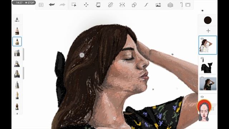Pick the round bristle paint brush
This screenshot has height=129, width=229.
tap(17, 106)
